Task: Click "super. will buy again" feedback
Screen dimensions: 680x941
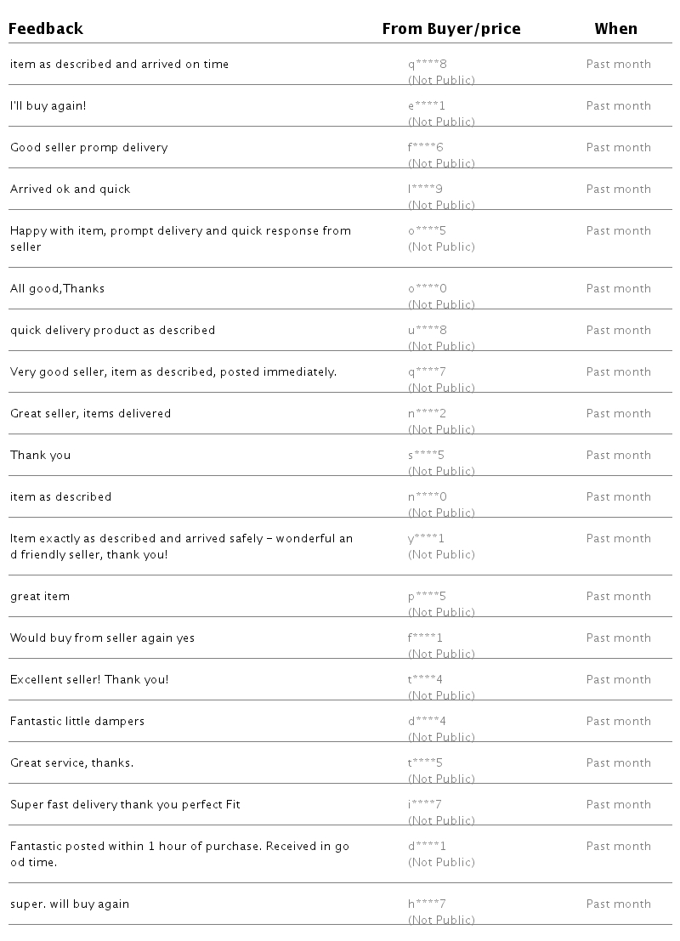Action: pyautogui.click(x=70, y=904)
